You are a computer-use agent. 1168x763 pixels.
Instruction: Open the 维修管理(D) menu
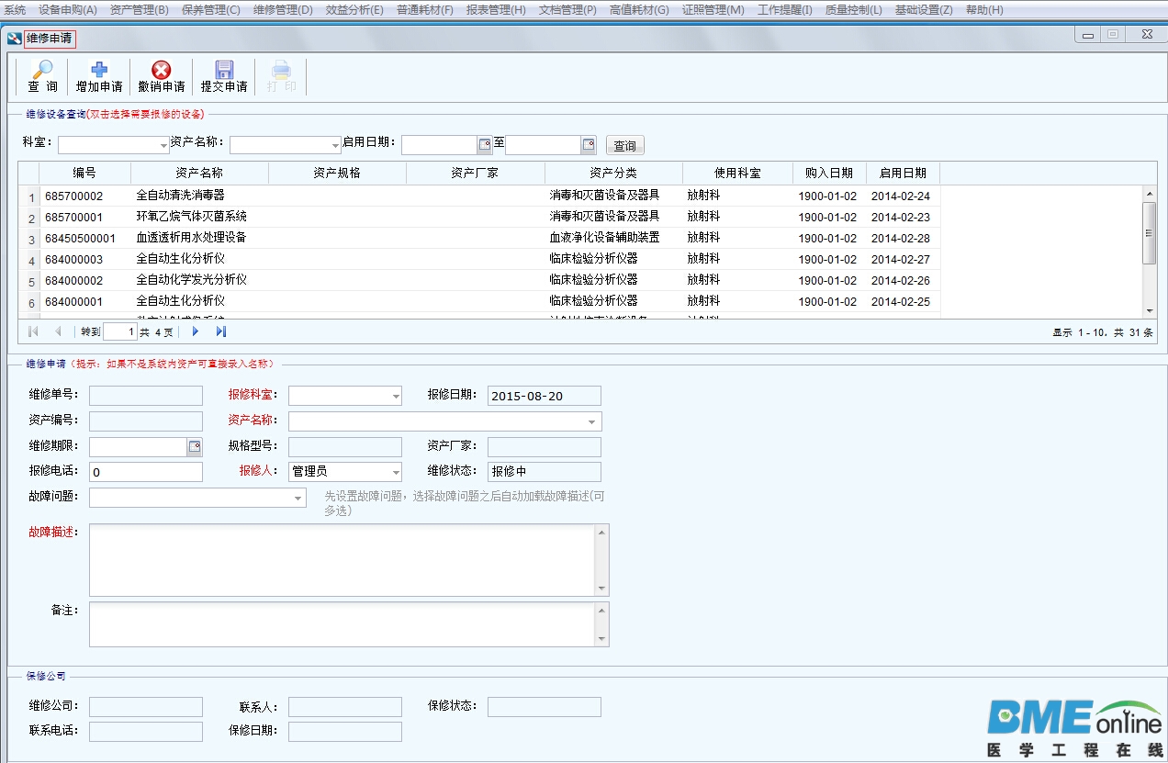pos(283,10)
